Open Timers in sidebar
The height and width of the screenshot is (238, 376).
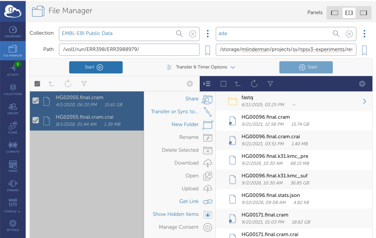click(13, 166)
